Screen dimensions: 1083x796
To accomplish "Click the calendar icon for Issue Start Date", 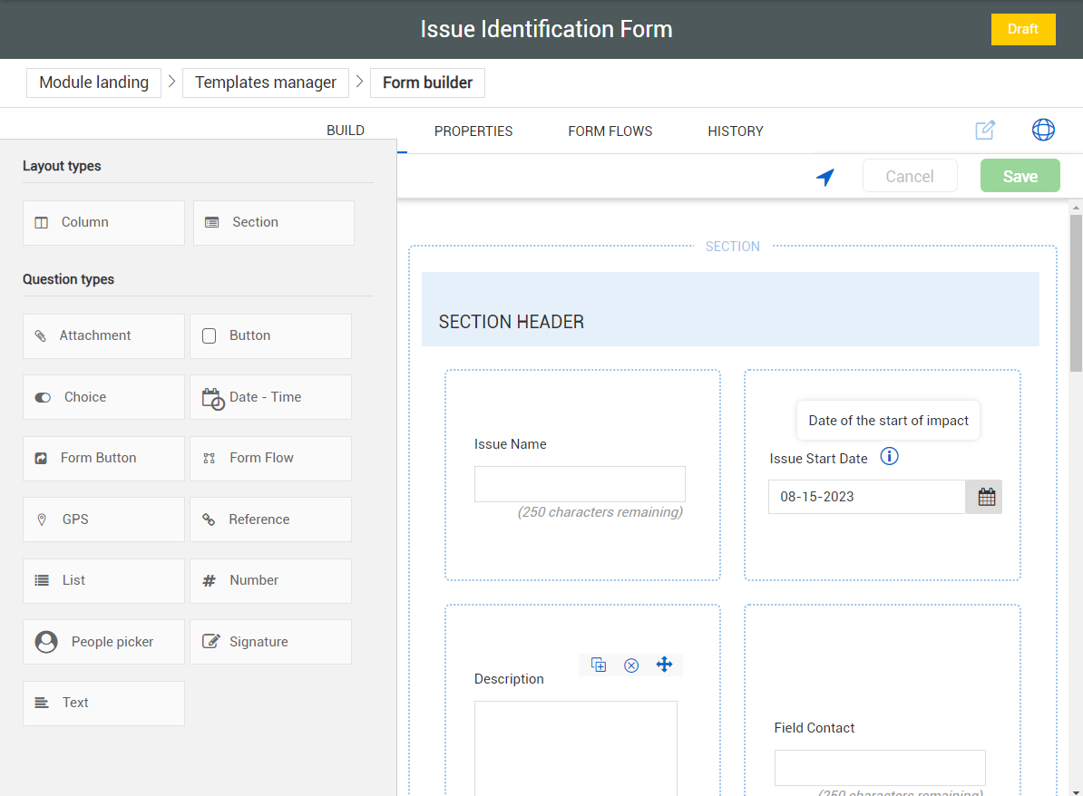I will [x=986, y=497].
